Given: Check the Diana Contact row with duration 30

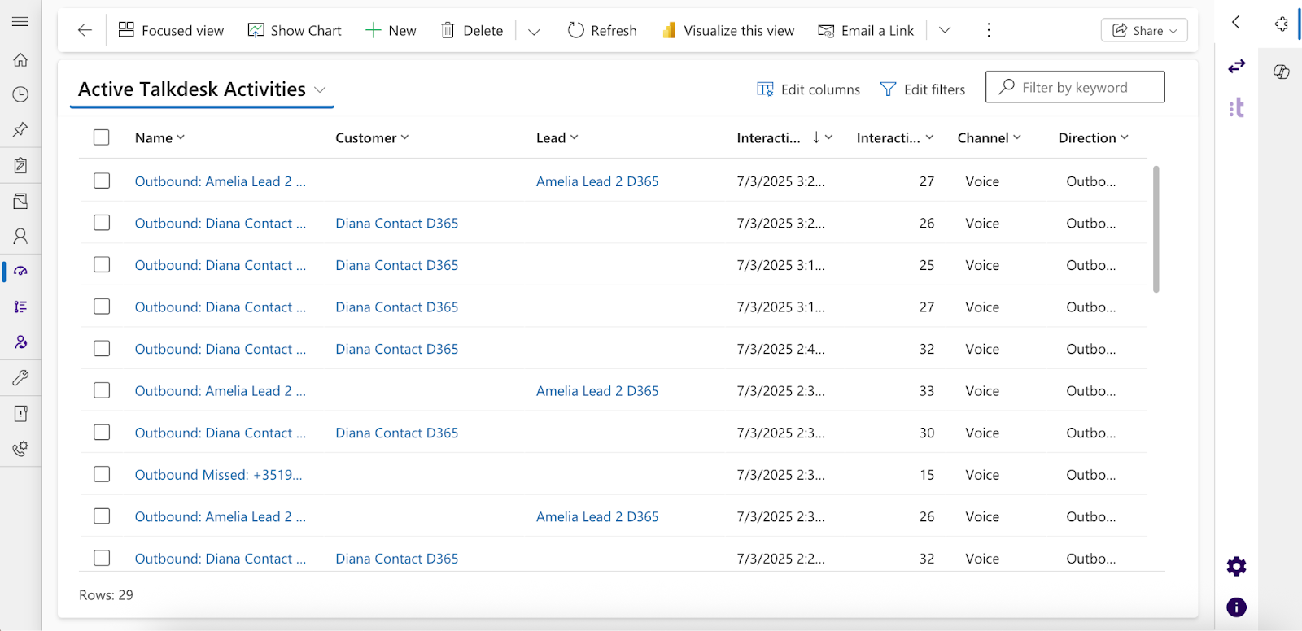Looking at the screenshot, I should (102, 432).
